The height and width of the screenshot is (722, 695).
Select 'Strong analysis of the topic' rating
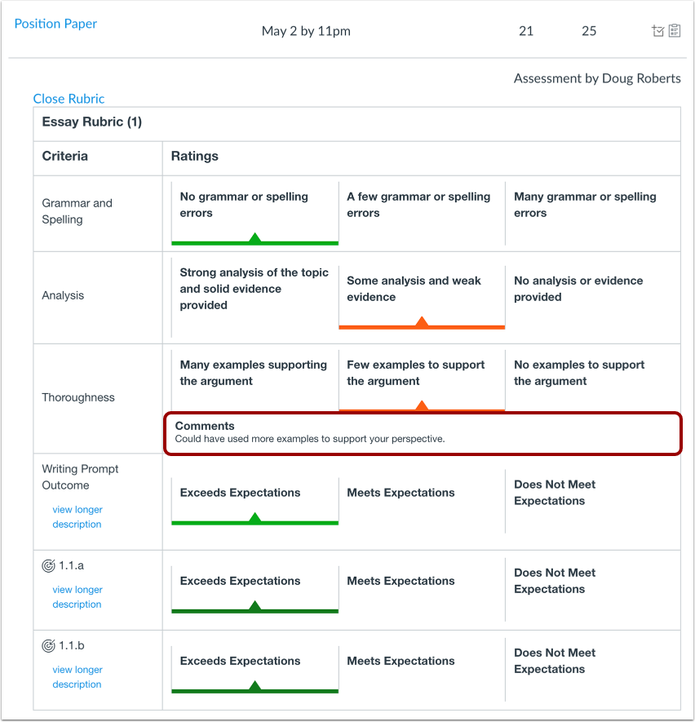255,298
